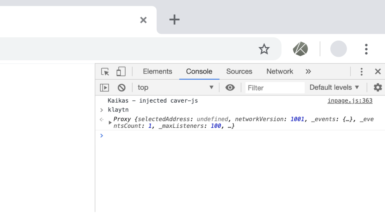Switch to the Console tab

(x=199, y=71)
